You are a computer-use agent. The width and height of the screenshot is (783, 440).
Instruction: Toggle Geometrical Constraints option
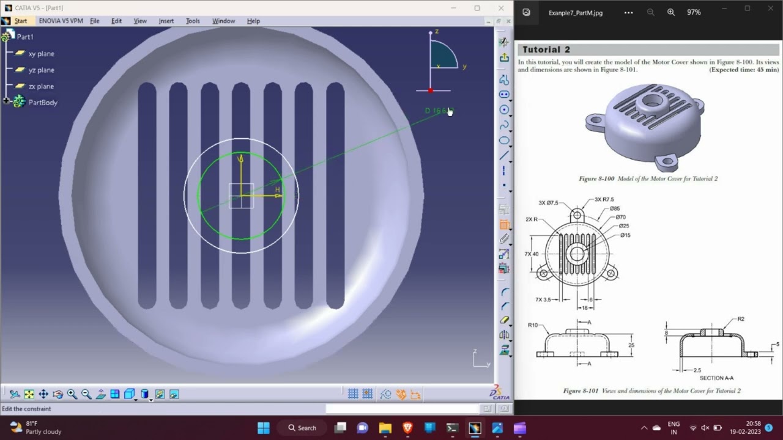point(401,394)
